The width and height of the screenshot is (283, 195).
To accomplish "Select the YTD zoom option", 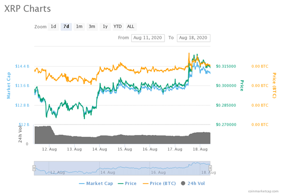I will click(x=118, y=27).
